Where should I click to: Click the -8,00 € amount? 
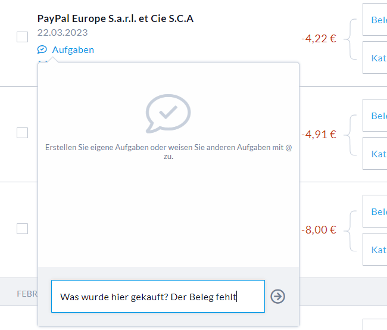319,230
